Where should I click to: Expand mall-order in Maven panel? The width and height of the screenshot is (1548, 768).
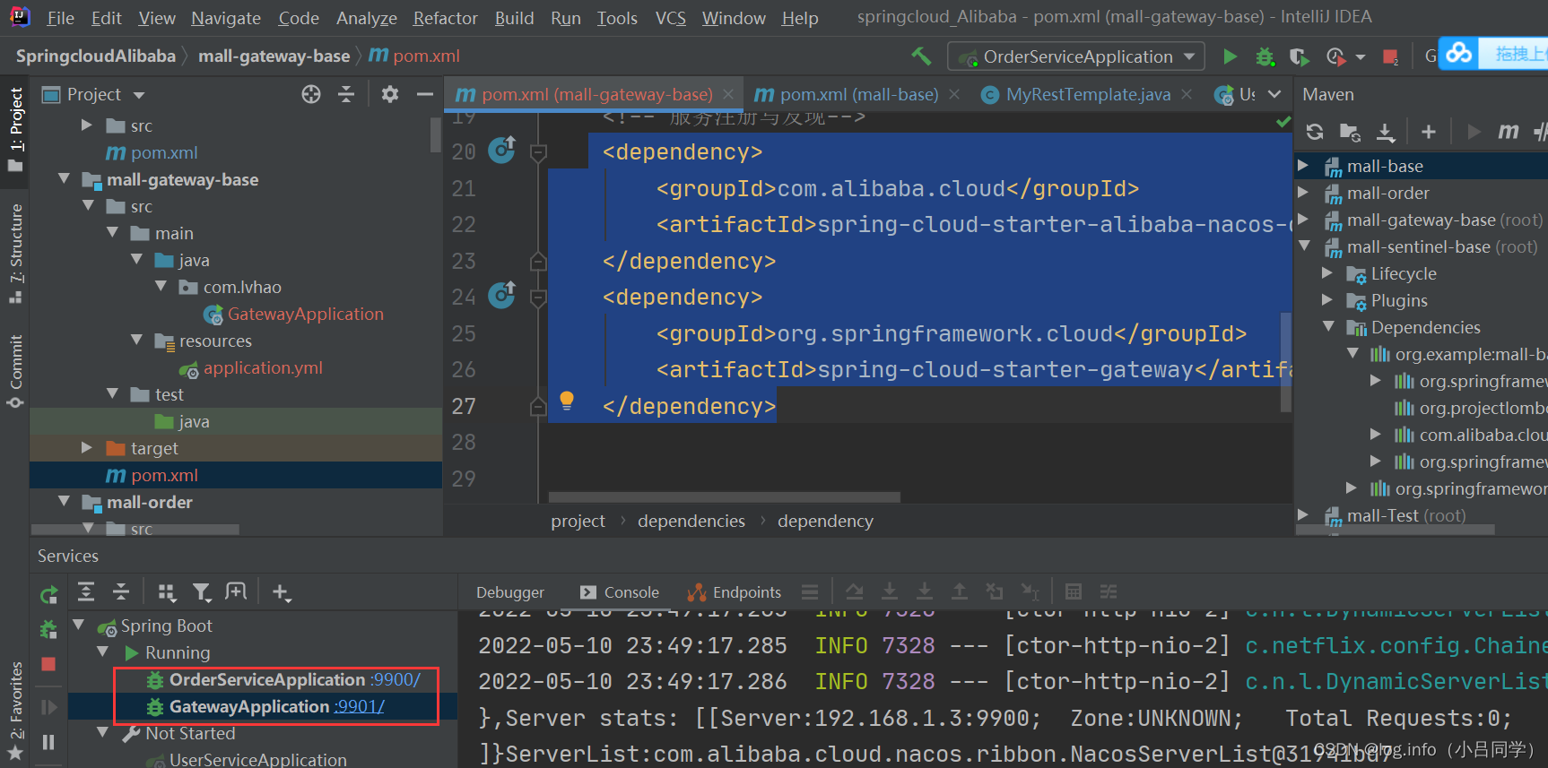pos(1304,193)
